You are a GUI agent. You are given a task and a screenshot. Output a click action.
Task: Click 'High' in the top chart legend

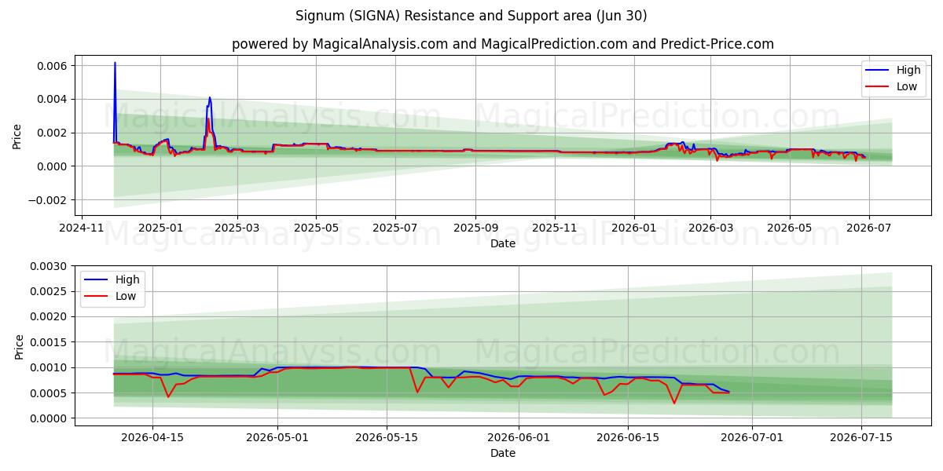pos(908,70)
